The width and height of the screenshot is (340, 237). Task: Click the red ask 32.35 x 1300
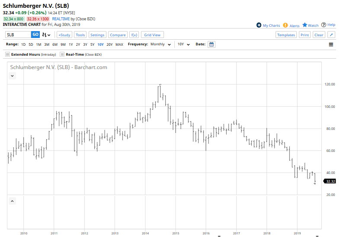(x=38, y=19)
